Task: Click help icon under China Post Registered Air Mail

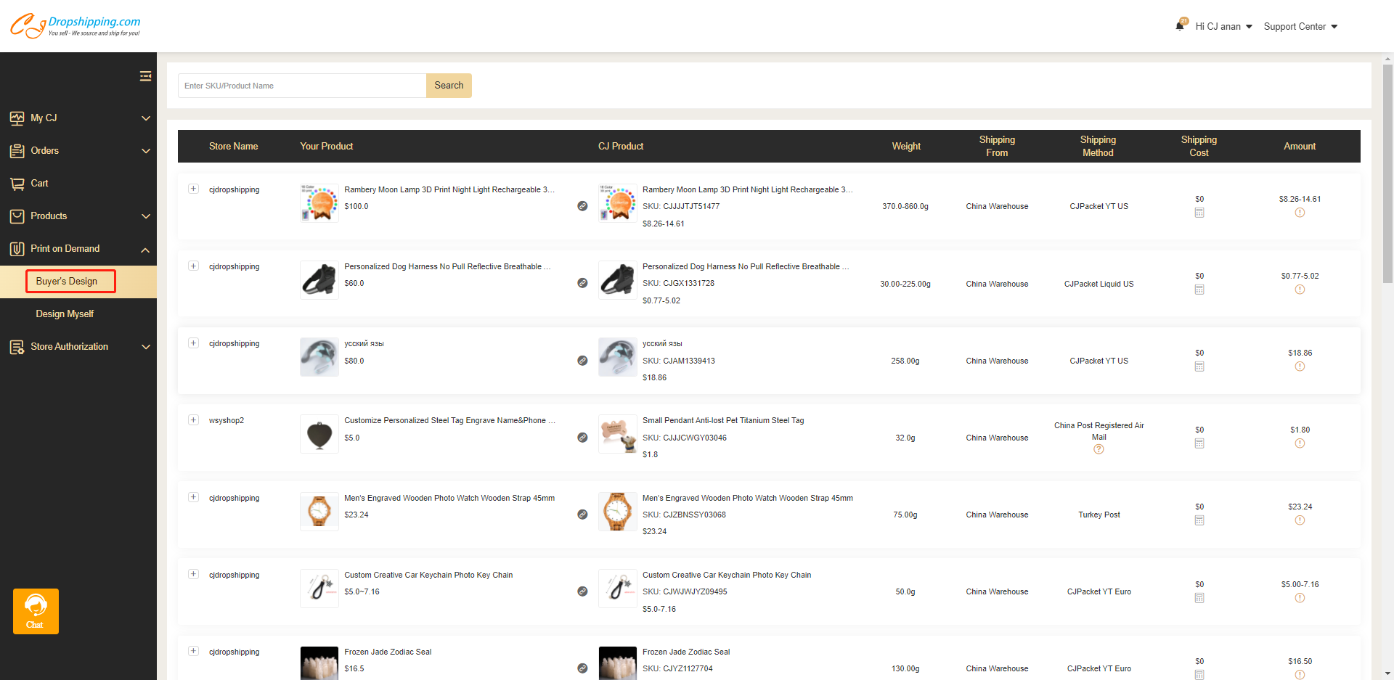Action: (1099, 449)
